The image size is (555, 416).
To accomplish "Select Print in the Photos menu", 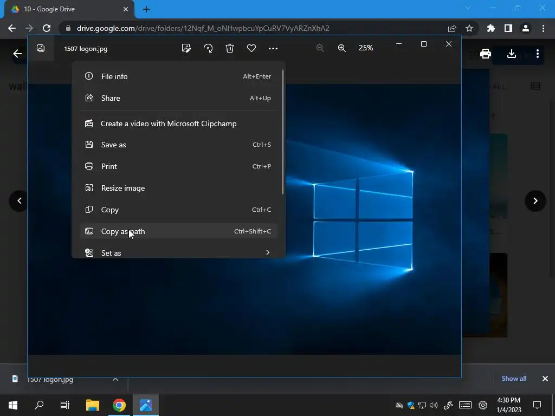I will pyautogui.click(x=178, y=166).
